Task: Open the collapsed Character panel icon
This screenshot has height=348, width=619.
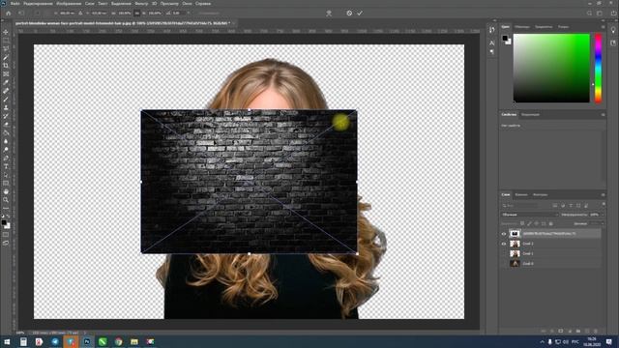Action: click(492, 43)
